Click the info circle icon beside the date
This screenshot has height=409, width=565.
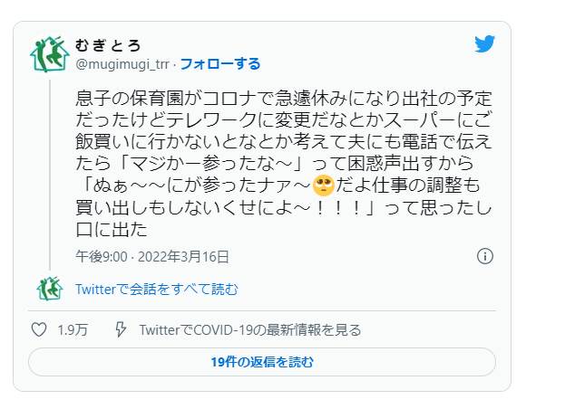point(484,256)
